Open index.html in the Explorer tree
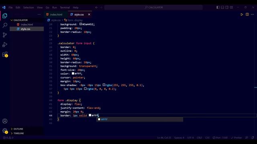Viewport: 257px width, 144px height. coord(27,24)
